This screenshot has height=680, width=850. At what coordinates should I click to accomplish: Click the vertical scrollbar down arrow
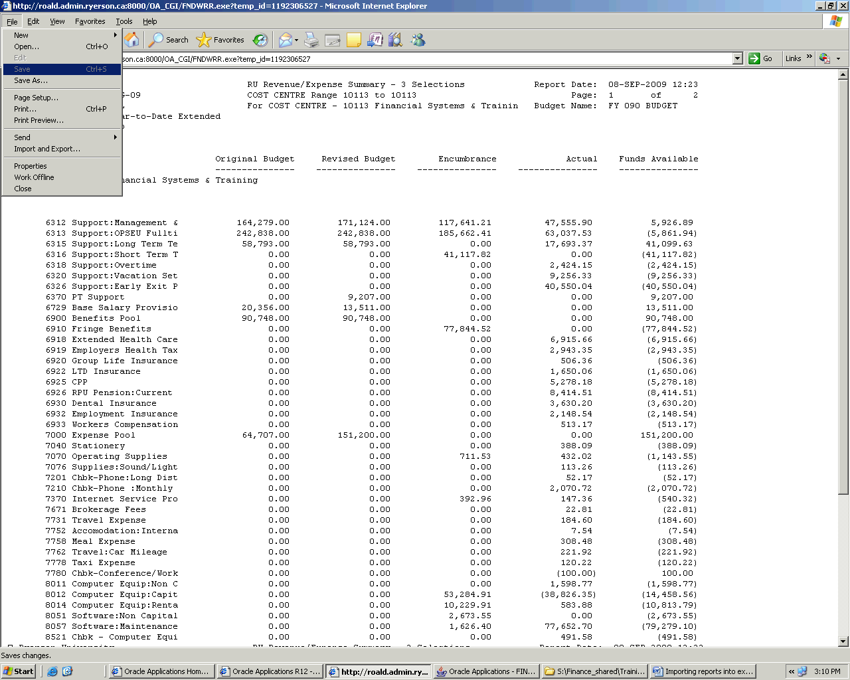pos(843,641)
